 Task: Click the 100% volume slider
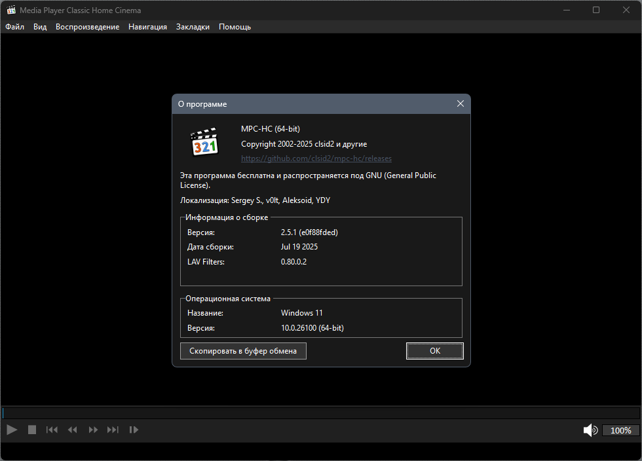[621, 430]
